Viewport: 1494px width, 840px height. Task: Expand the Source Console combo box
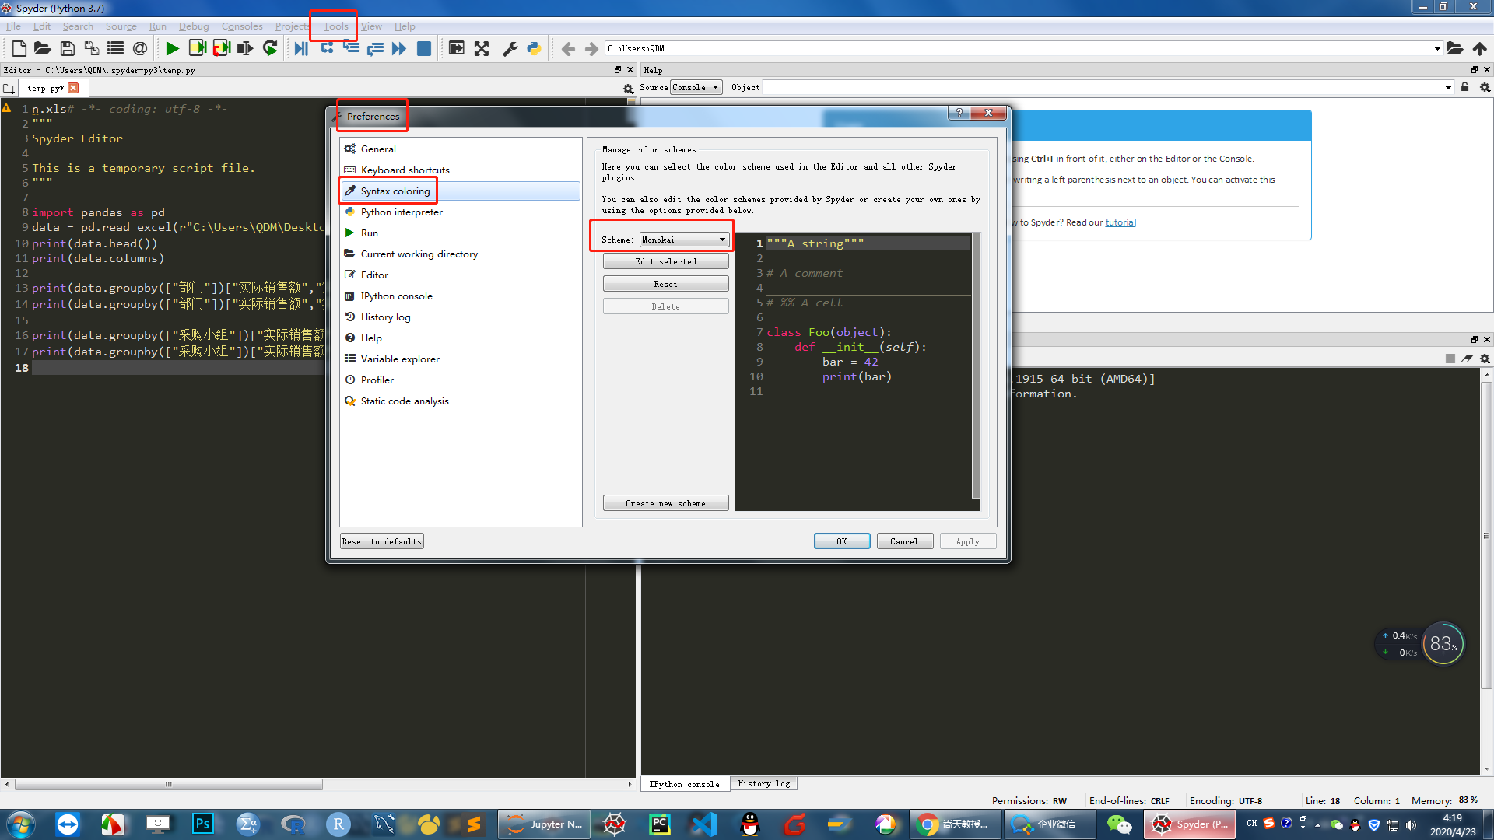pyautogui.click(x=696, y=87)
